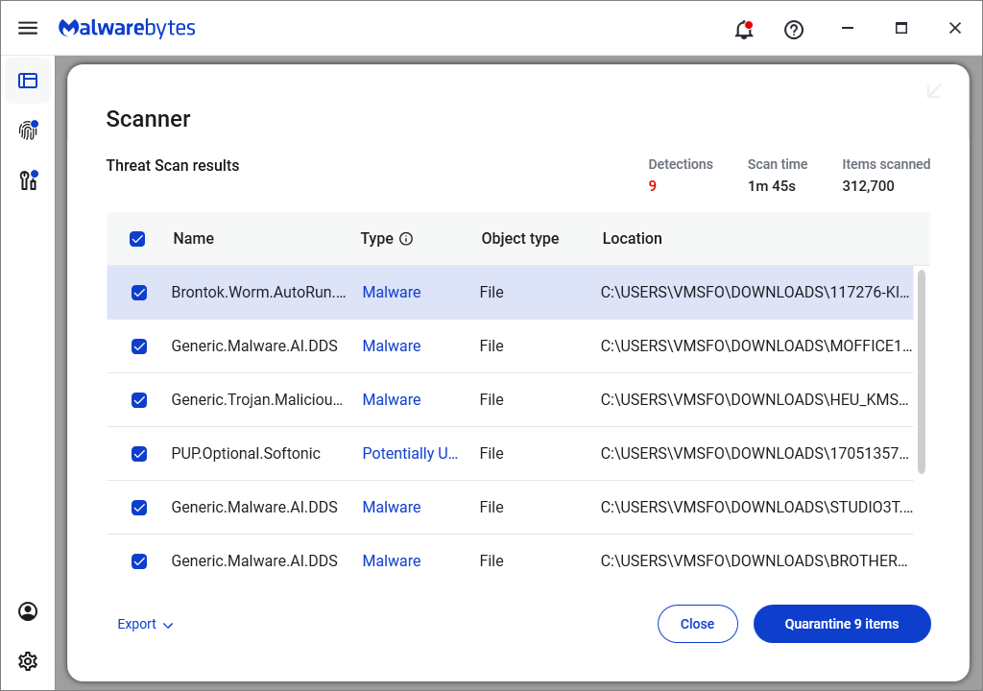Image resolution: width=983 pixels, height=691 pixels.
Task: Open the Malware link in the BROTHER row
Action: (x=392, y=561)
